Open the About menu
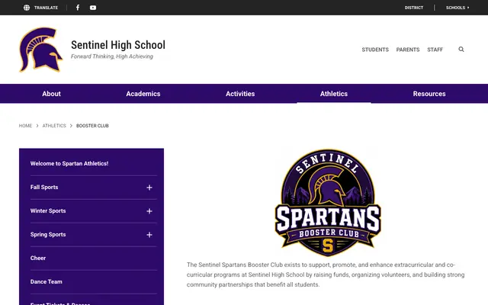This screenshot has height=305, width=488. tap(51, 94)
